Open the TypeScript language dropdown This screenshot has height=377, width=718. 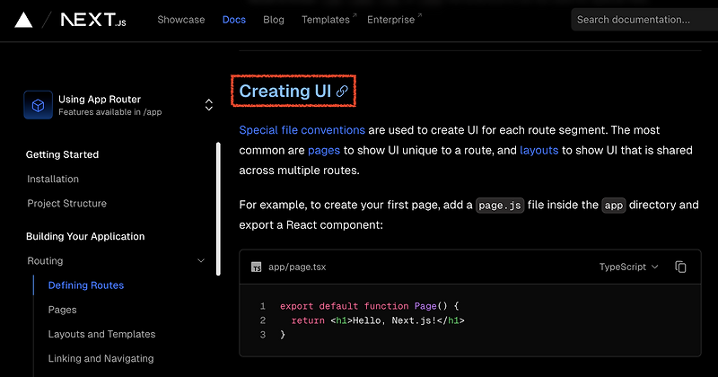click(628, 267)
